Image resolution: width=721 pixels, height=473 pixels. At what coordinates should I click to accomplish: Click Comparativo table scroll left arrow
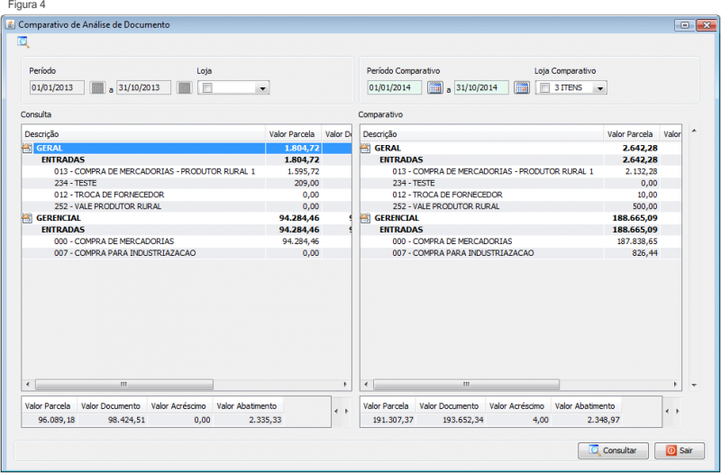[x=366, y=385]
